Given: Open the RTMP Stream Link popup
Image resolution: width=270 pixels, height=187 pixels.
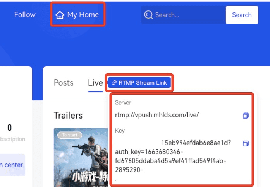Looking at the screenshot, I should [x=139, y=83].
